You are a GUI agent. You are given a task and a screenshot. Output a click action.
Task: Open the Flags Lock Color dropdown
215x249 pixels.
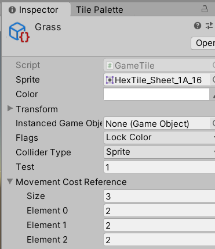click(x=159, y=137)
